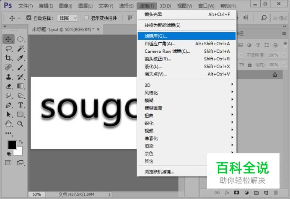Open the panel options hamburger menu
This screenshot has height=199, width=290.
pos(284,34)
